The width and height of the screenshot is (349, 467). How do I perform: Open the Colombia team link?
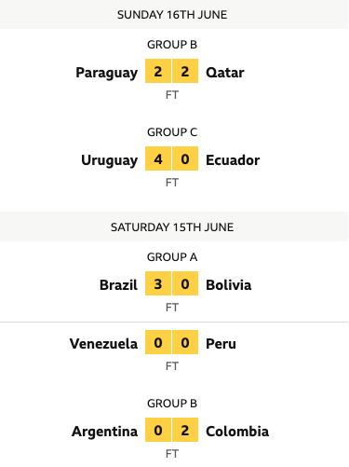(x=237, y=432)
